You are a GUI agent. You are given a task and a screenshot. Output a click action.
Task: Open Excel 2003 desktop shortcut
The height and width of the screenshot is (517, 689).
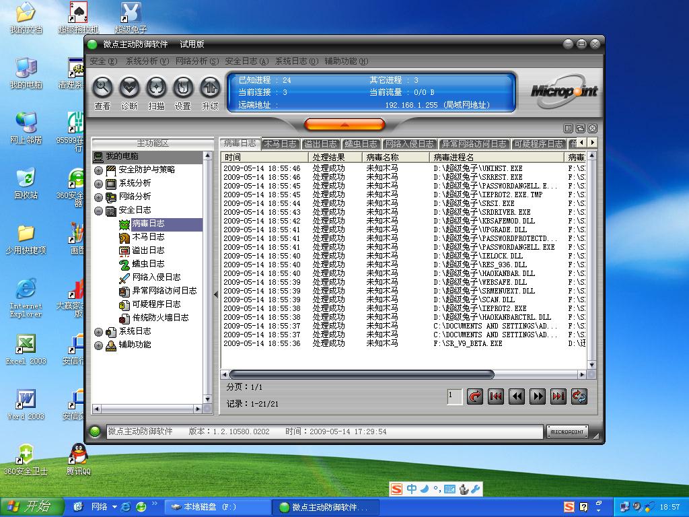[26, 349]
